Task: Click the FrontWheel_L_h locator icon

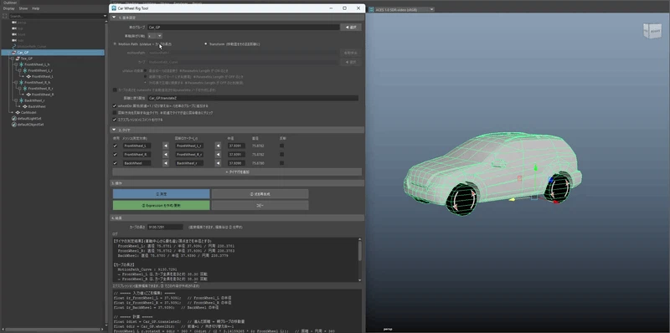Action: coord(21,64)
